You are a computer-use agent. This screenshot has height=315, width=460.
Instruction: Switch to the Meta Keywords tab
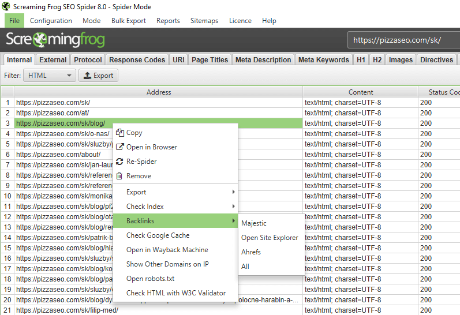coord(324,60)
